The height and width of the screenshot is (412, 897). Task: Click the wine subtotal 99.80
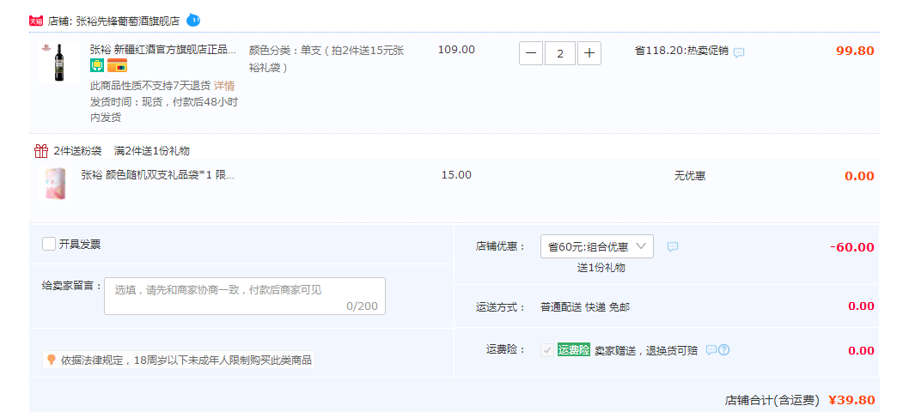(855, 51)
